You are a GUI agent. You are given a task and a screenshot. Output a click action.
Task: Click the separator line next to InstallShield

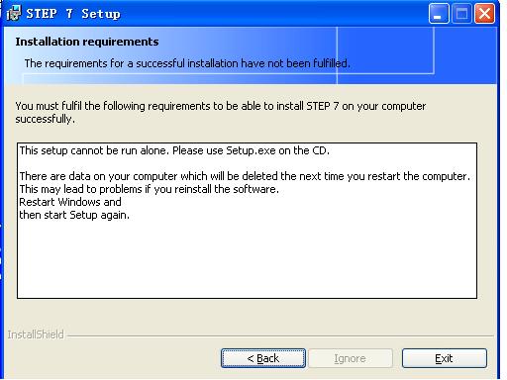click(x=280, y=336)
